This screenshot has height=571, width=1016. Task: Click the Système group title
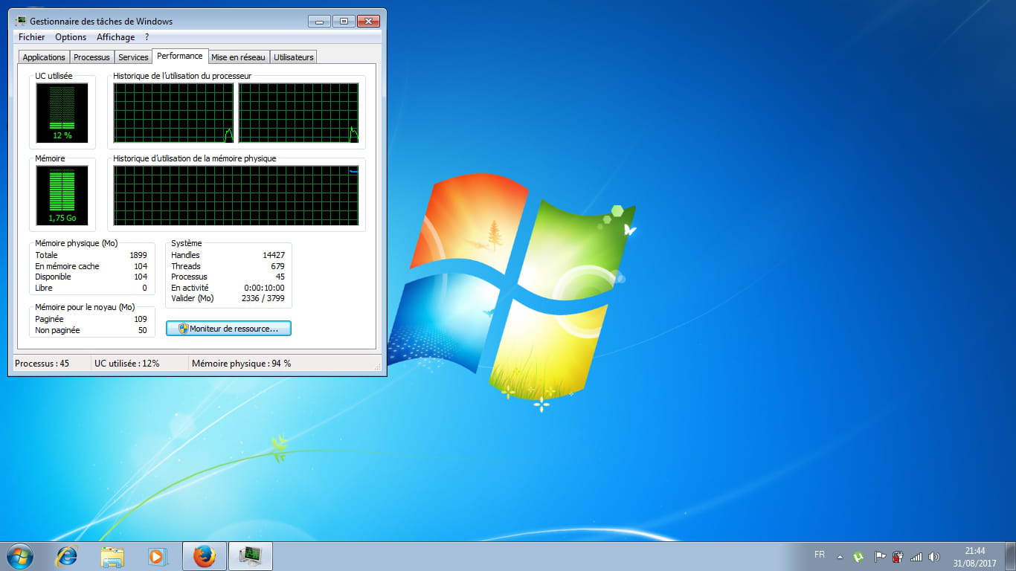(187, 243)
